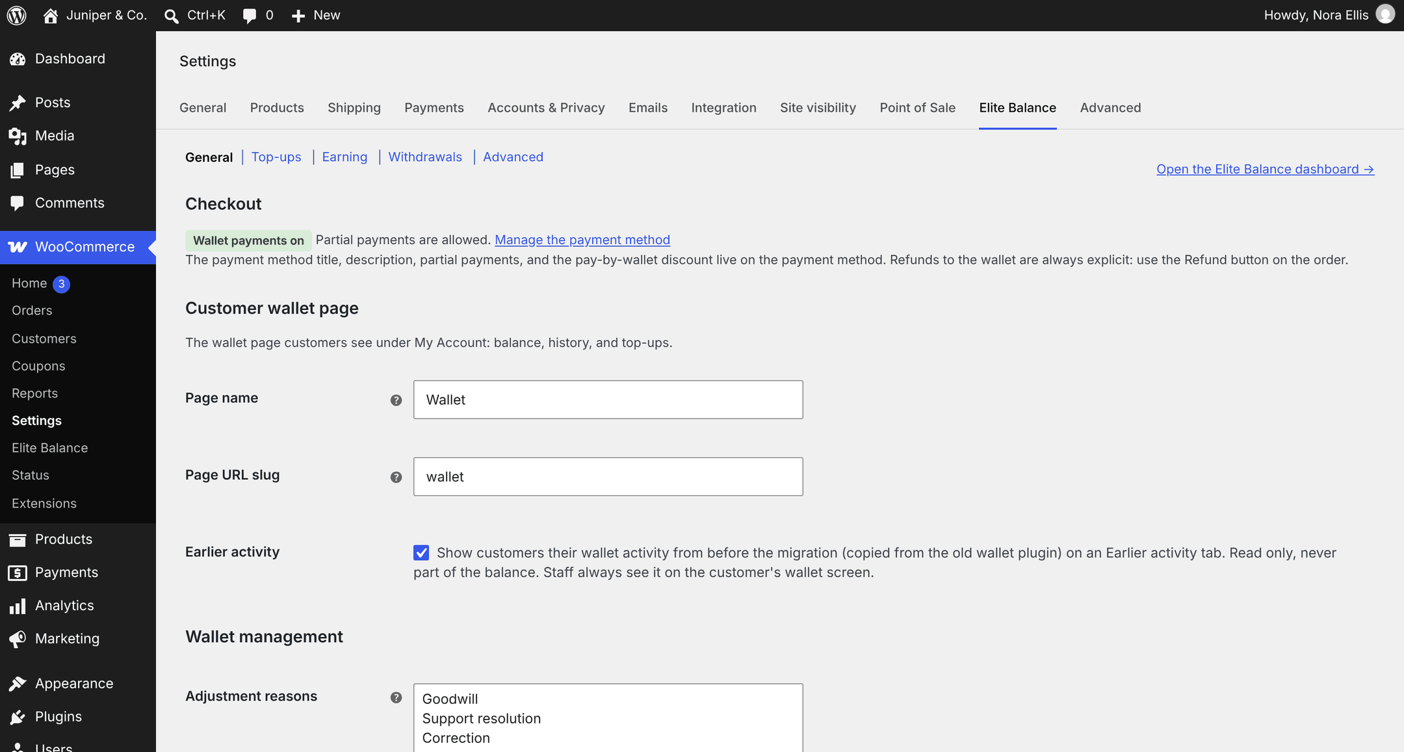Open Elite Balance sidebar submenu item
This screenshot has height=752, width=1404.
tap(49, 448)
